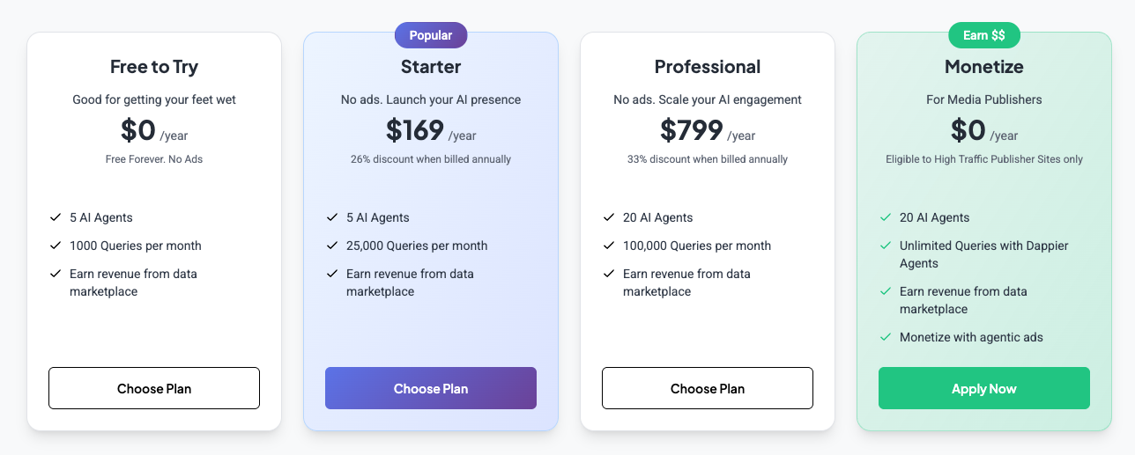The height and width of the screenshot is (455, 1135).
Task: Click Free to Try's Earn revenue checkmark
Action: [x=56, y=274]
